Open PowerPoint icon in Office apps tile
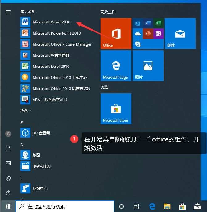207x212 pixels. (x=148, y=34)
